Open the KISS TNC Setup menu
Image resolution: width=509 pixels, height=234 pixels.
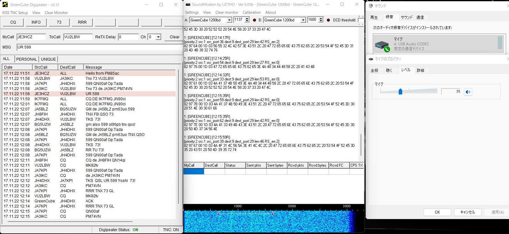[x=15, y=13]
